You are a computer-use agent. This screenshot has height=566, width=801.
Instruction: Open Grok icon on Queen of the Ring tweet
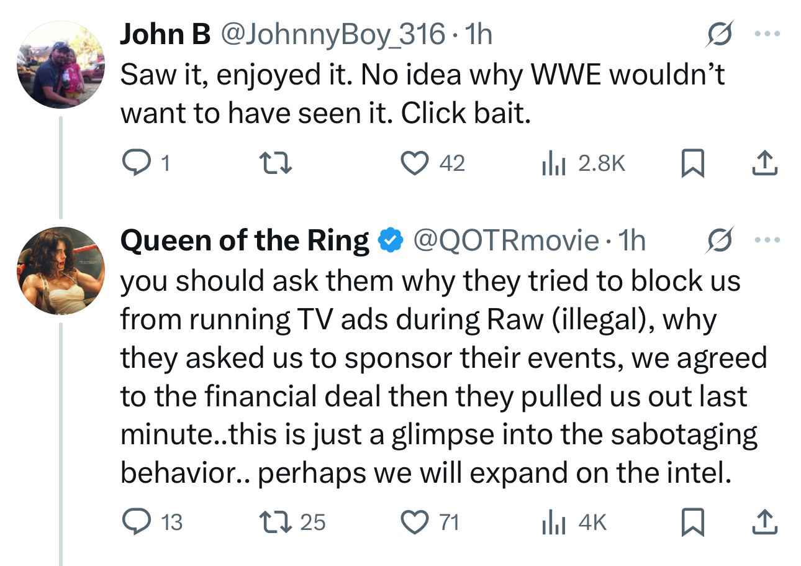721,240
